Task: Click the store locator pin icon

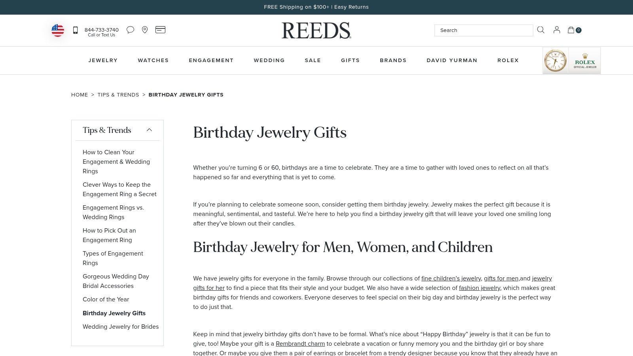Action: click(145, 30)
